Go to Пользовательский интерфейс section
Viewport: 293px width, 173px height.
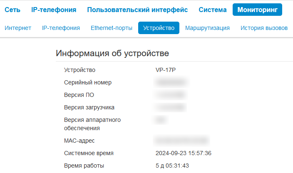tap(137, 10)
